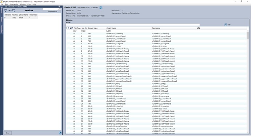The width and height of the screenshot is (261, 137).
Task: Click the delete X icon in the objects table header
Action: click(x=71, y=28)
